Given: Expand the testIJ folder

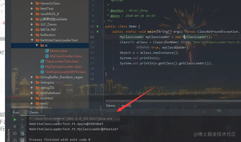Looking at the screenshot, I should [32, 104].
